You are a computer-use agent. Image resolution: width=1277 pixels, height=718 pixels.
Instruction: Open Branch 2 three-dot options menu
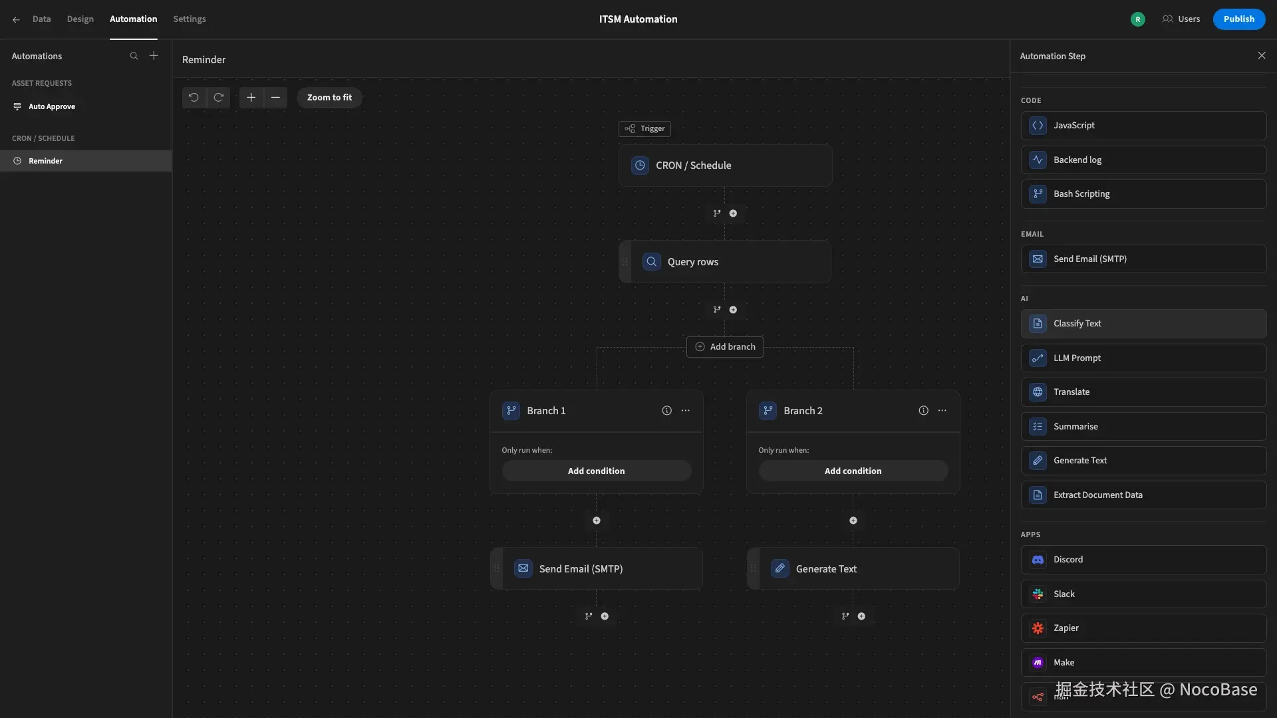coord(942,411)
